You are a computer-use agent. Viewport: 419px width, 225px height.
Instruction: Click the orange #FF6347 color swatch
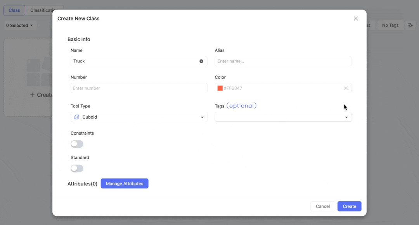[x=220, y=88]
